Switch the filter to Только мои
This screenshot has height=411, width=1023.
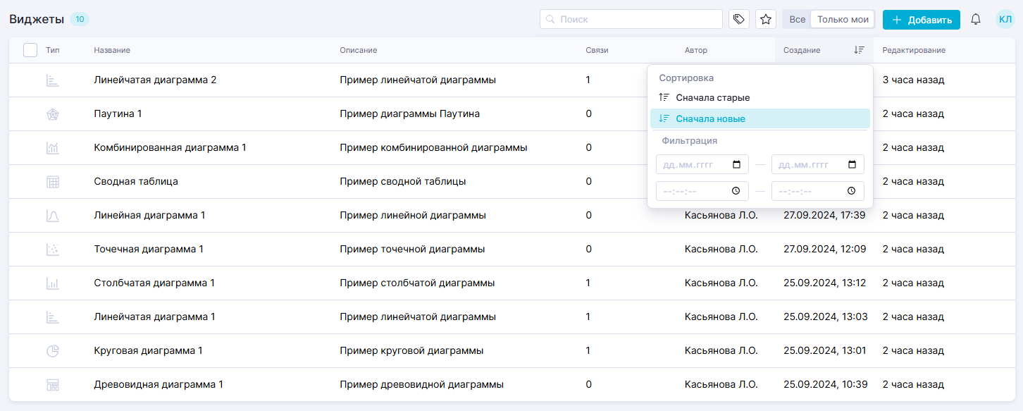(x=843, y=19)
